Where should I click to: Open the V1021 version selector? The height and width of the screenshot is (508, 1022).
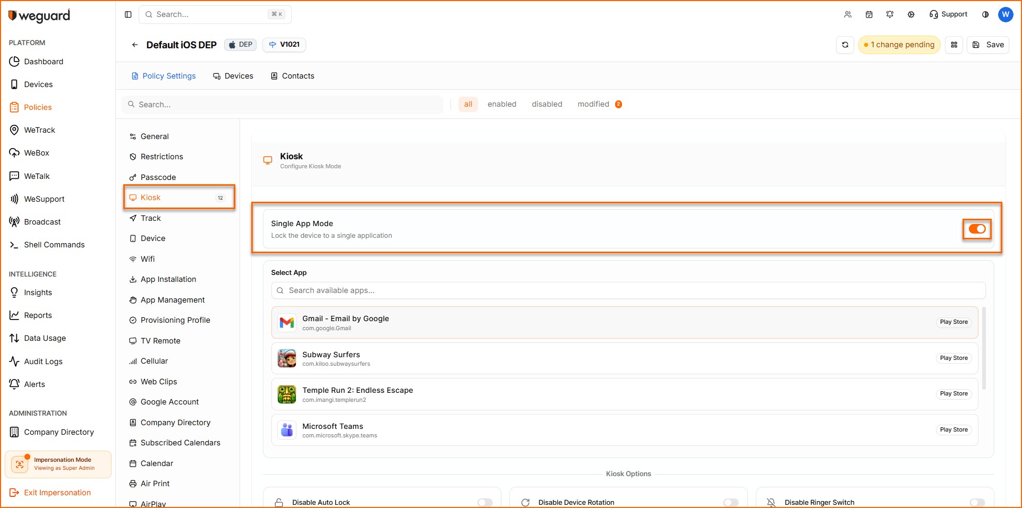click(284, 45)
